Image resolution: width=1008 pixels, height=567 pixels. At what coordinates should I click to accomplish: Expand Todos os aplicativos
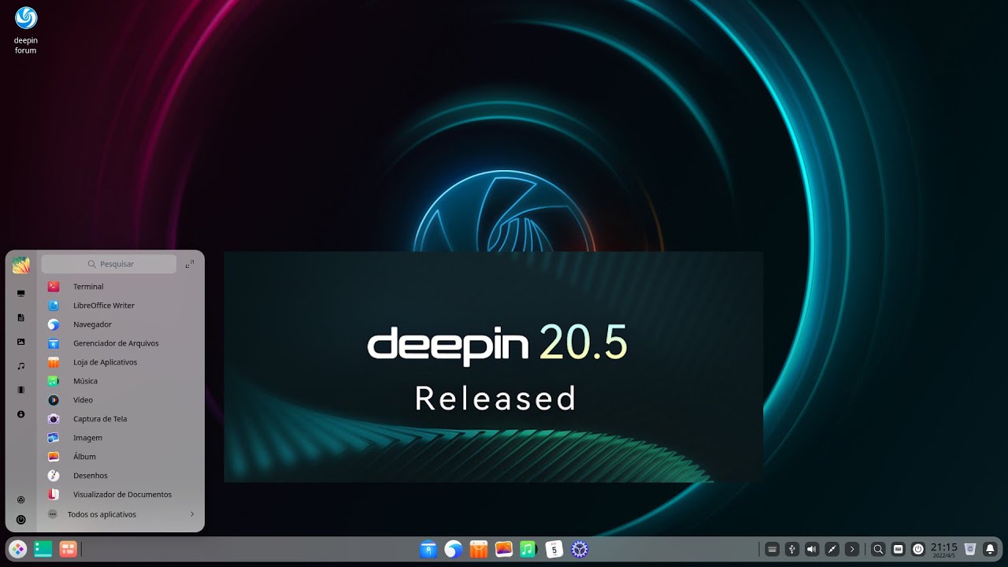(120, 514)
